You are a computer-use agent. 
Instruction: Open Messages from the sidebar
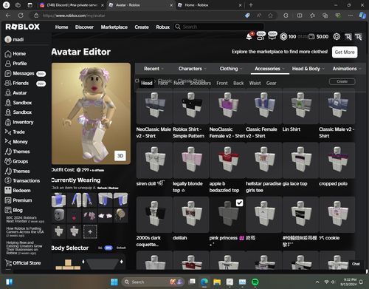coord(24,73)
